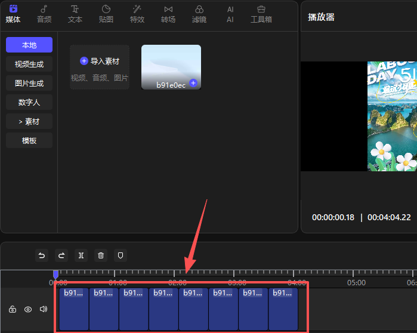Open the 特效 effects panel
417x333 pixels.
click(137, 14)
